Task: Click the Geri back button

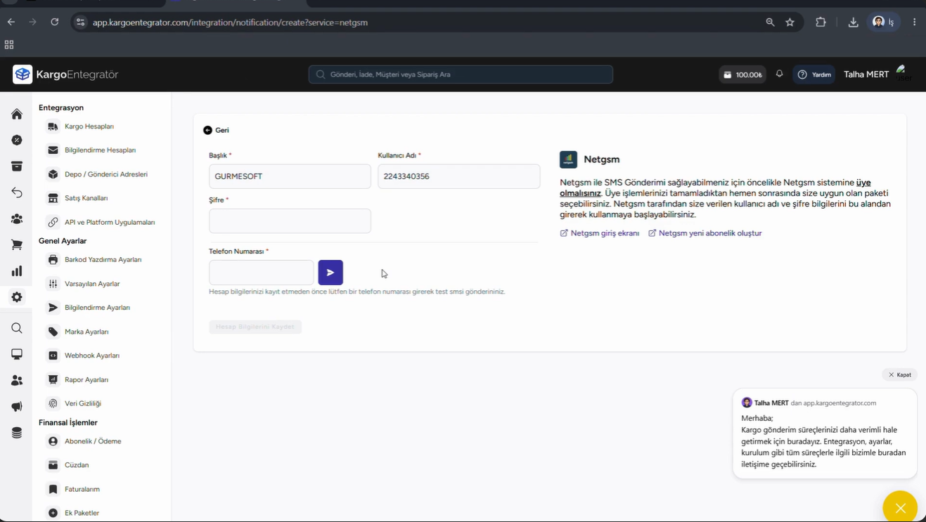Action: tap(216, 130)
